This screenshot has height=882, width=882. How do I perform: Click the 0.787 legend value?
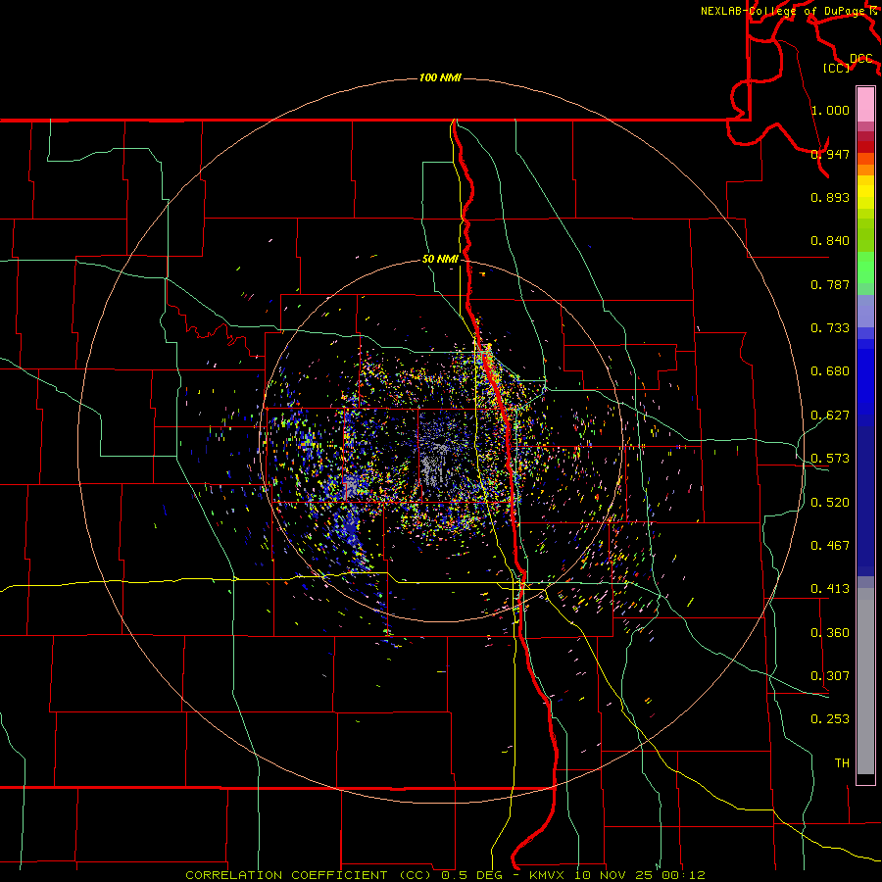[x=830, y=284]
